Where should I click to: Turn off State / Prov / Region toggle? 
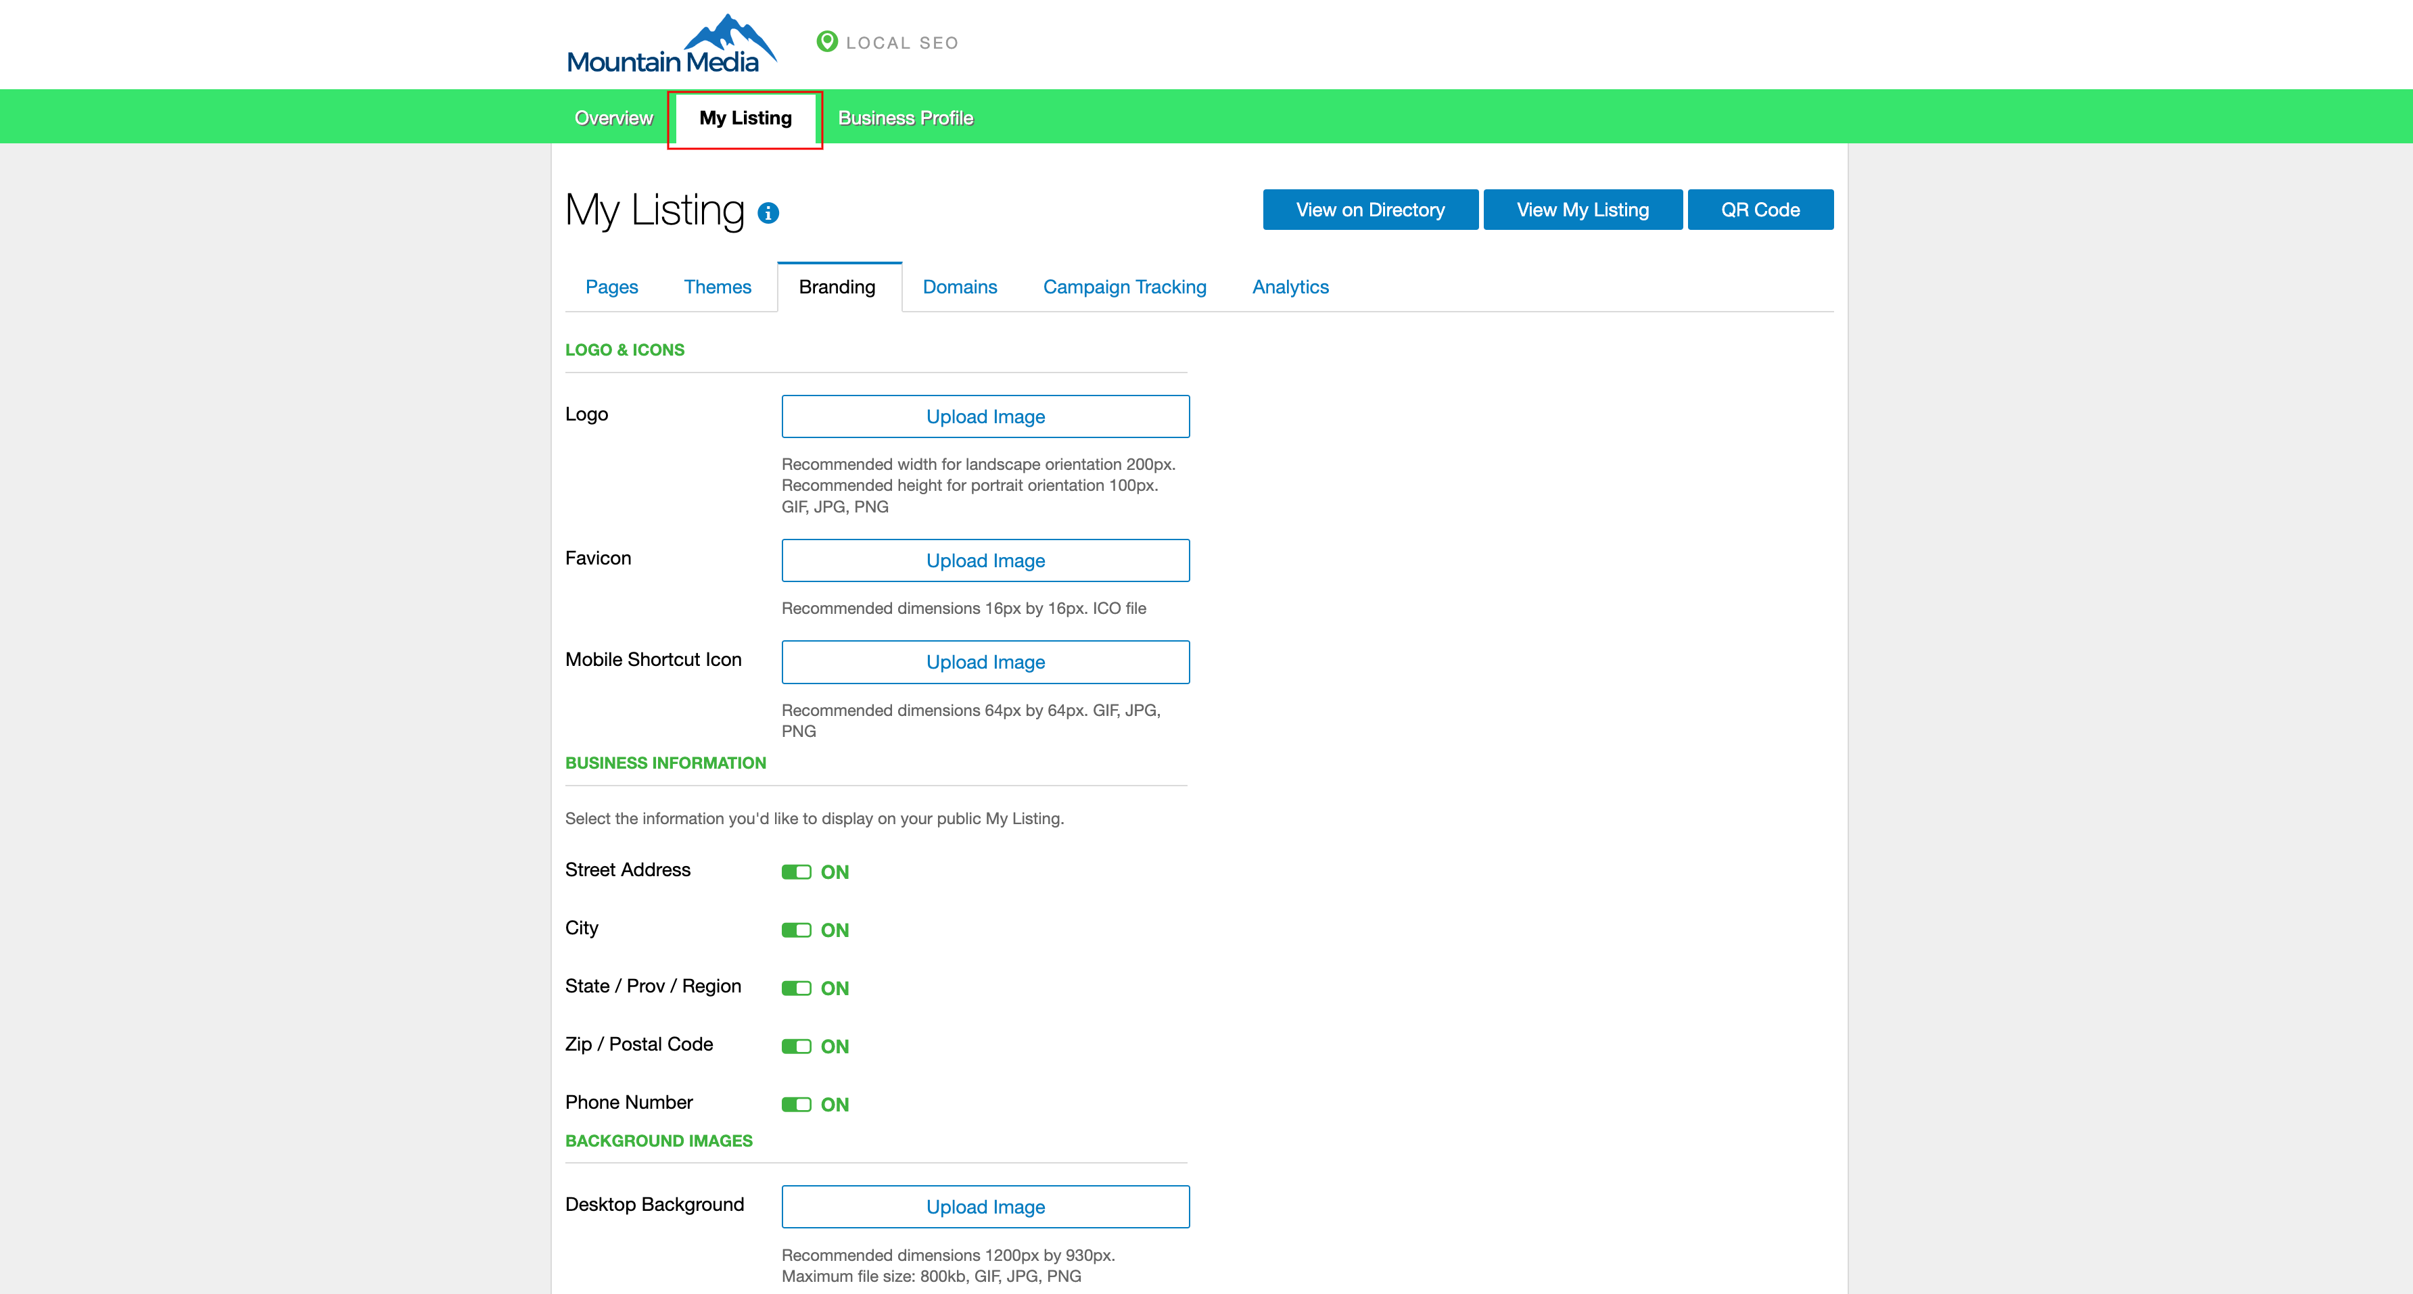pos(796,988)
